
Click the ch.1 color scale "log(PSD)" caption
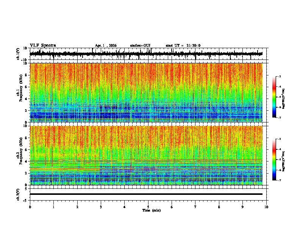[284, 99]
